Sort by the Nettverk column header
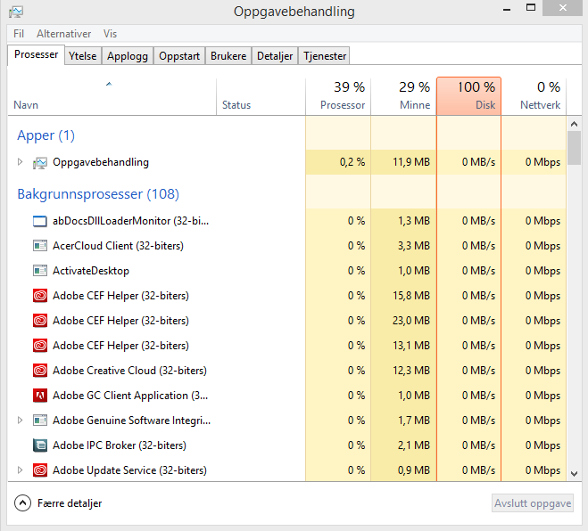 534,96
